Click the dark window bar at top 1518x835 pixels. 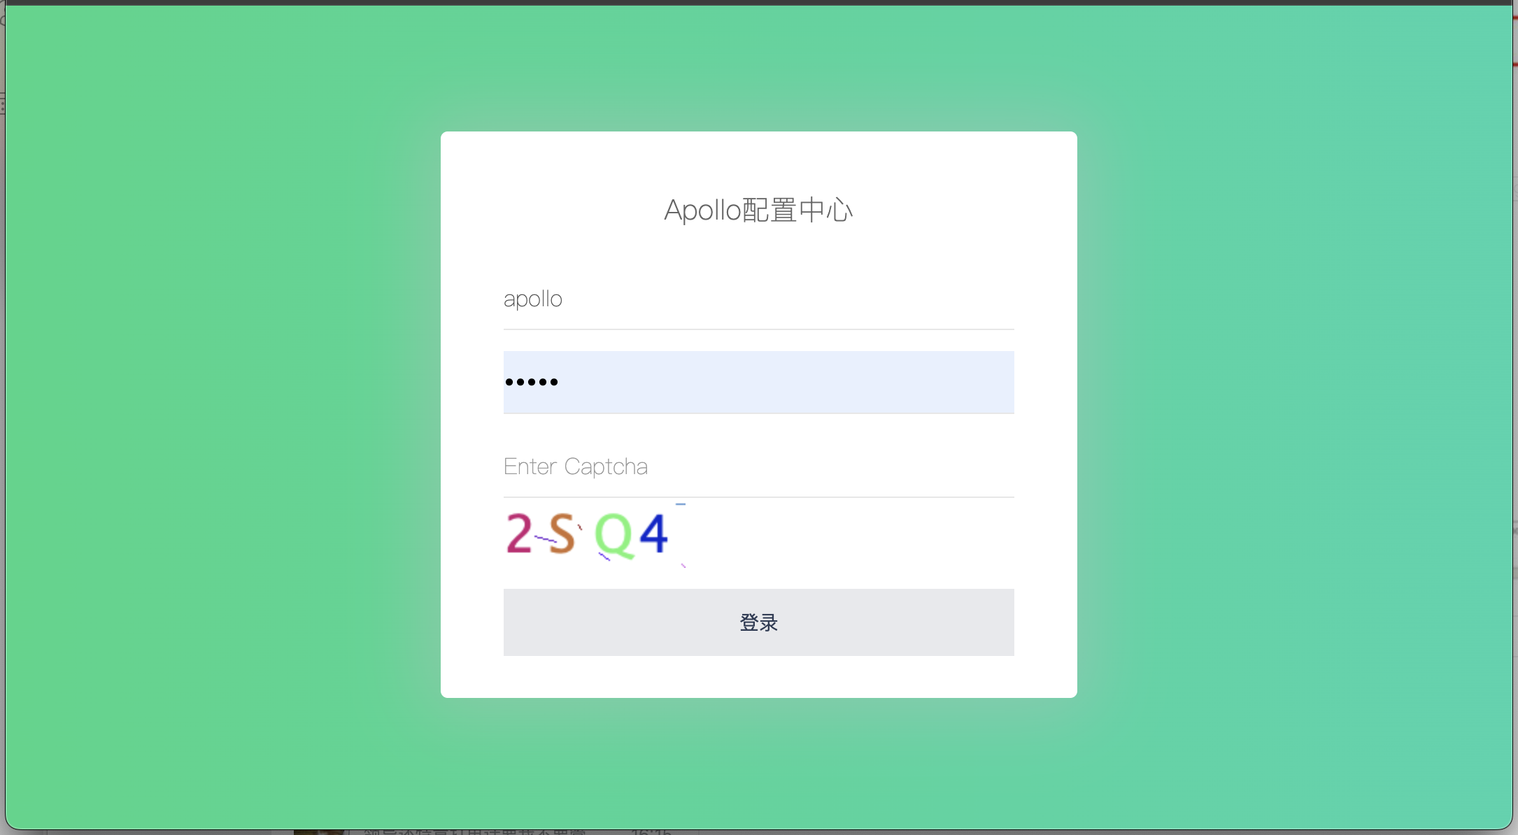[x=758, y=2]
